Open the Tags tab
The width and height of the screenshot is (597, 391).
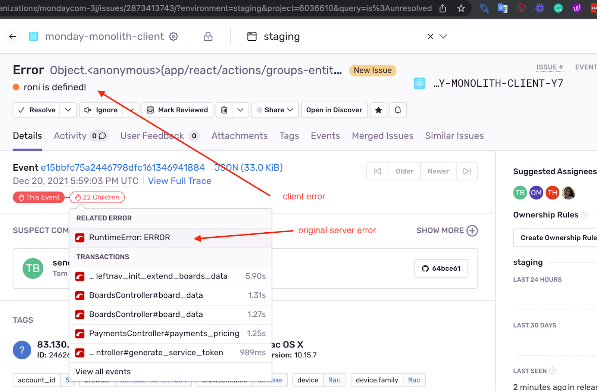coord(289,136)
